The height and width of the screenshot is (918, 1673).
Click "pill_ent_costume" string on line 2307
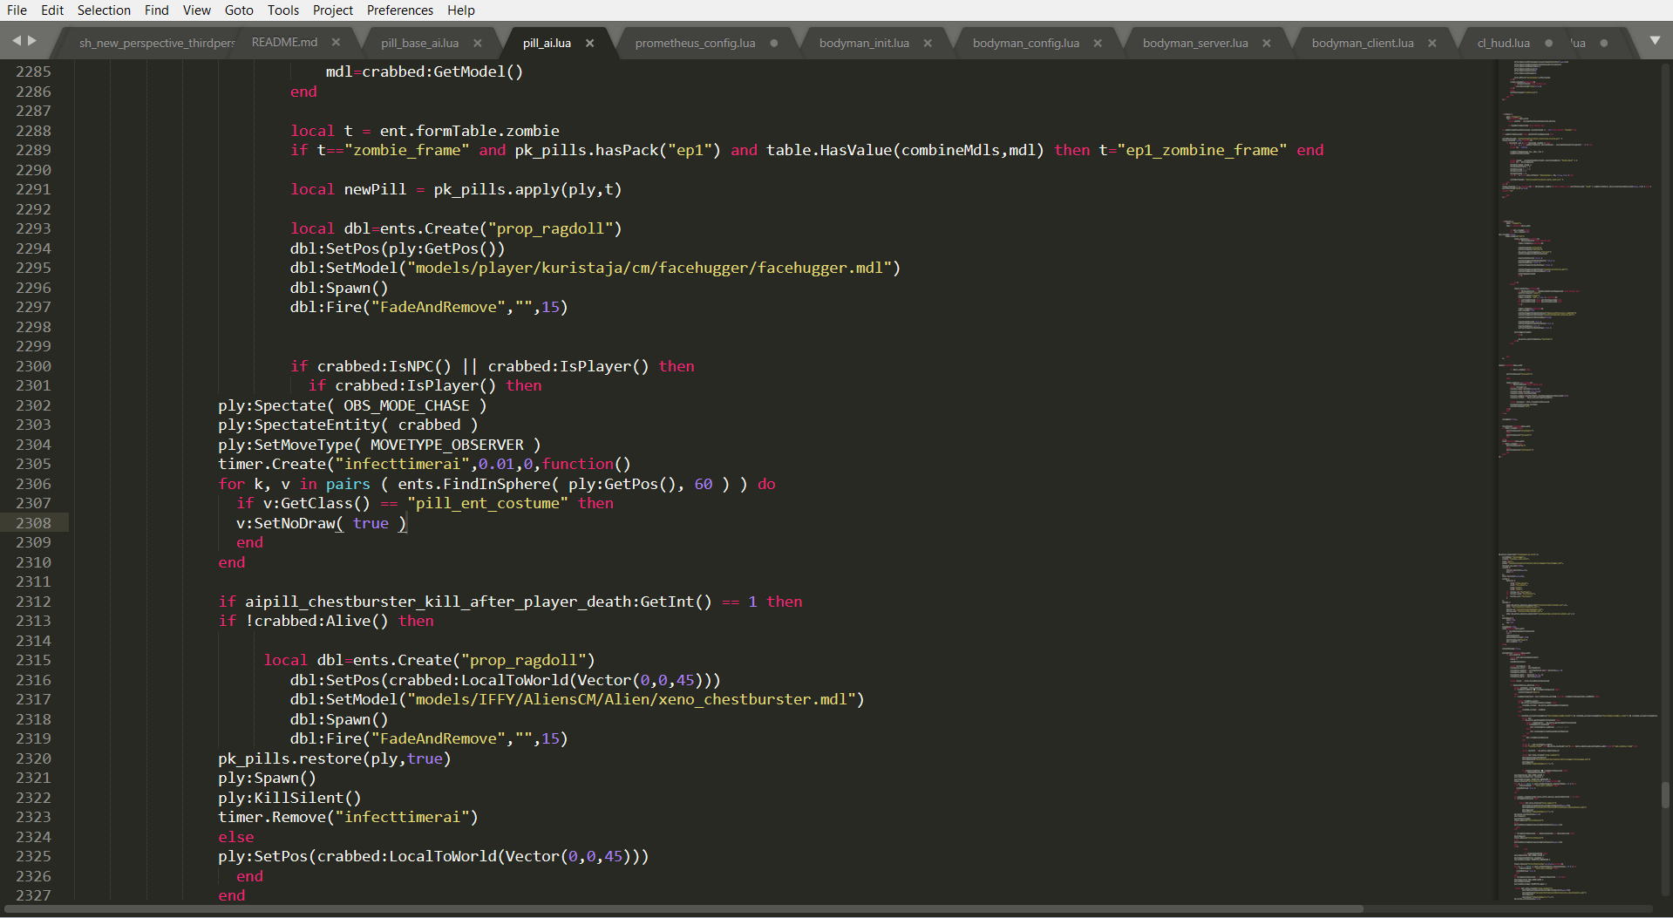(487, 503)
